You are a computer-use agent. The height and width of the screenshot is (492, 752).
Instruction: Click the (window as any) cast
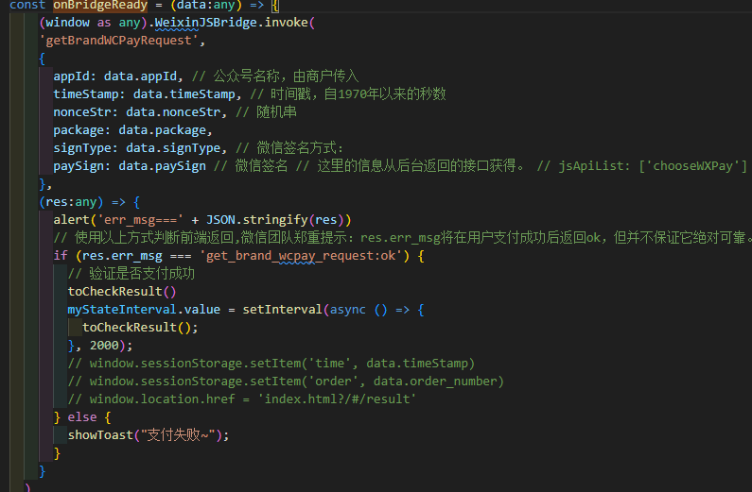click(93, 23)
